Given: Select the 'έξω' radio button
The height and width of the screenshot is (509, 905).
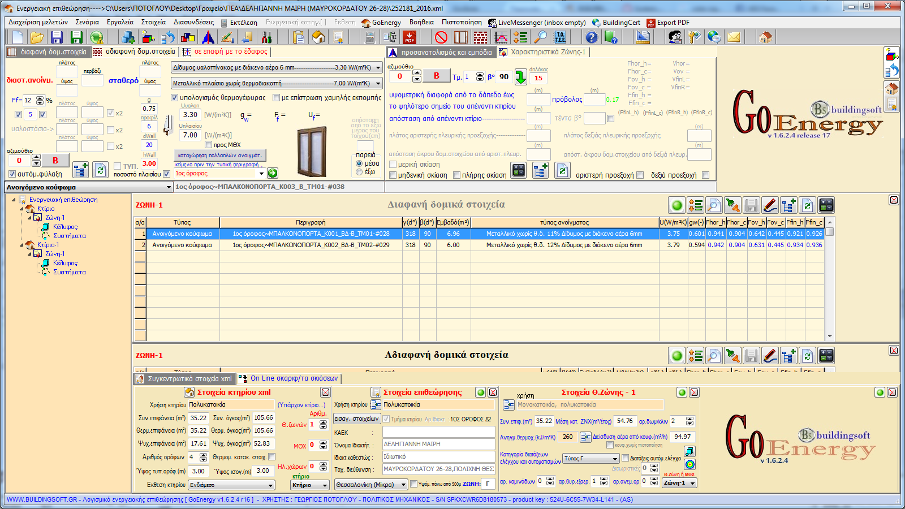Looking at the screenshot, I should point(359,172).
